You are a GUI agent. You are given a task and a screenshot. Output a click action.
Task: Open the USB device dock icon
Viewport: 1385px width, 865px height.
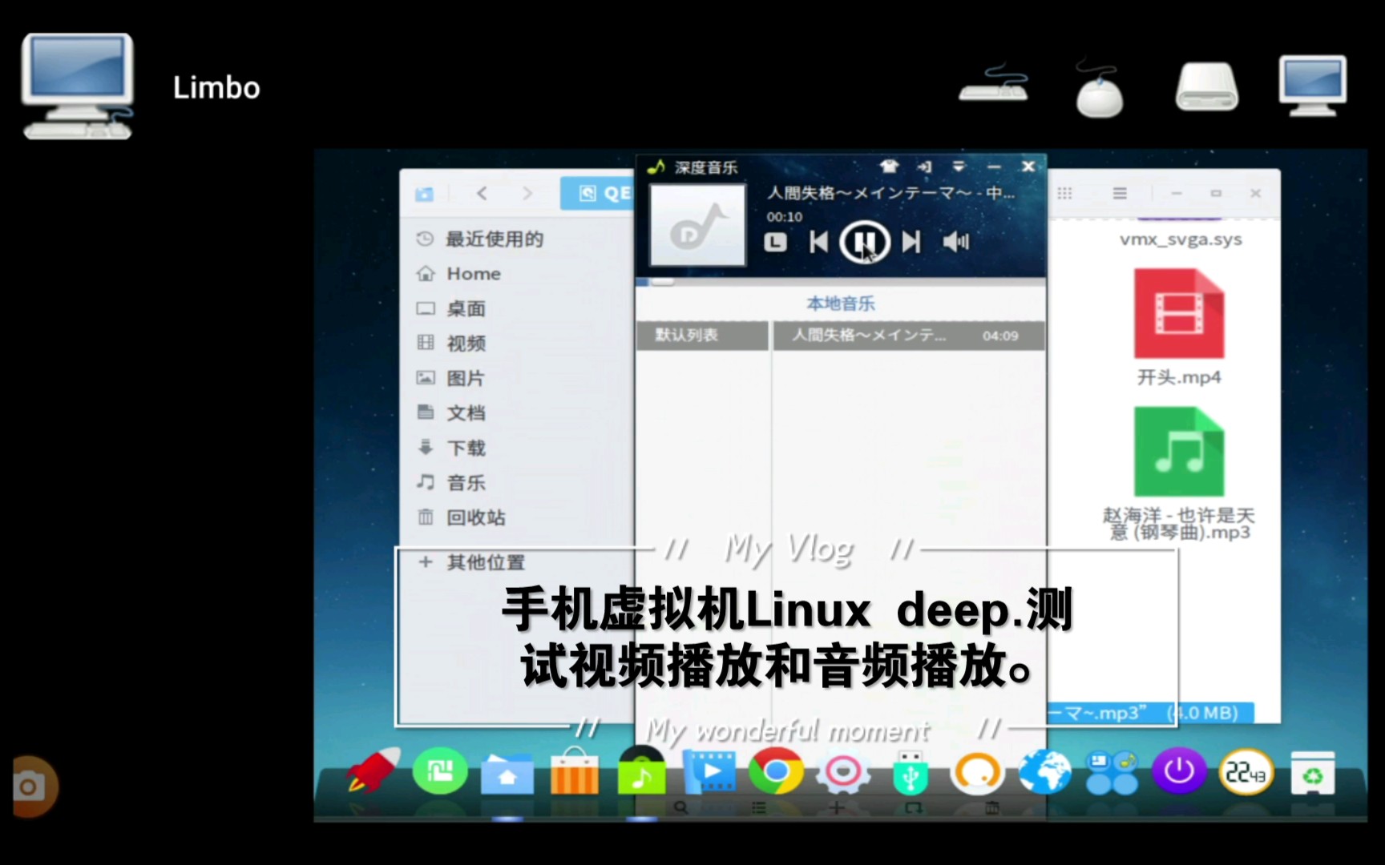(911, 772)
